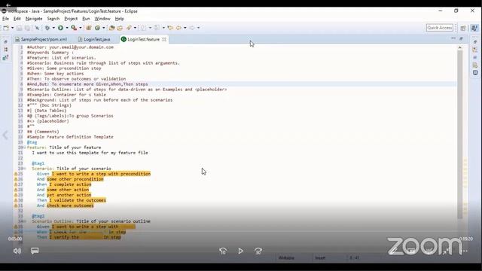Click the New Java Package icon

click(x=89, y=28)
